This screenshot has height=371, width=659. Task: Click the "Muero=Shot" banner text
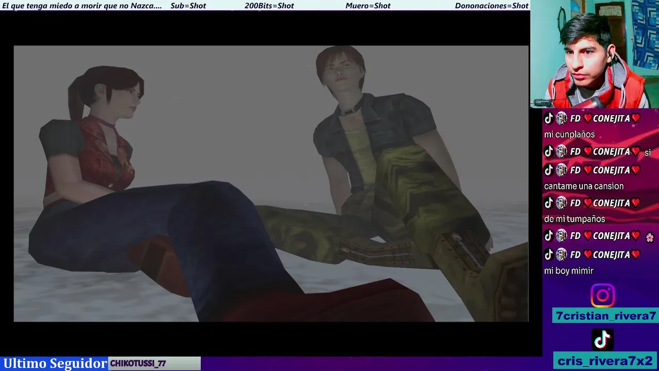pyautogui.click(x=368, y=6)
